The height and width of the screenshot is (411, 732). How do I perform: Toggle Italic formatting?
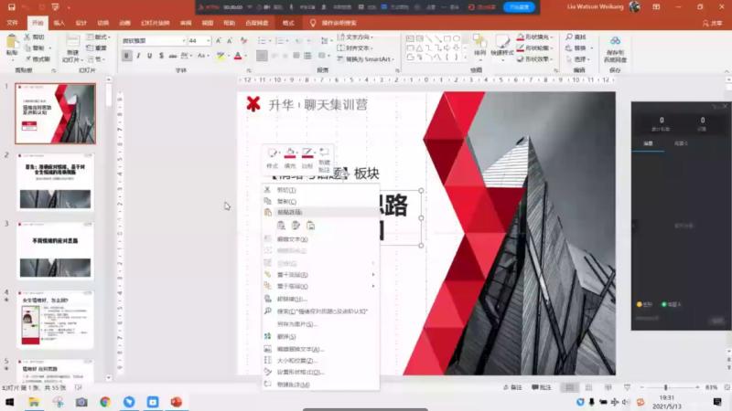pos(138,56)
